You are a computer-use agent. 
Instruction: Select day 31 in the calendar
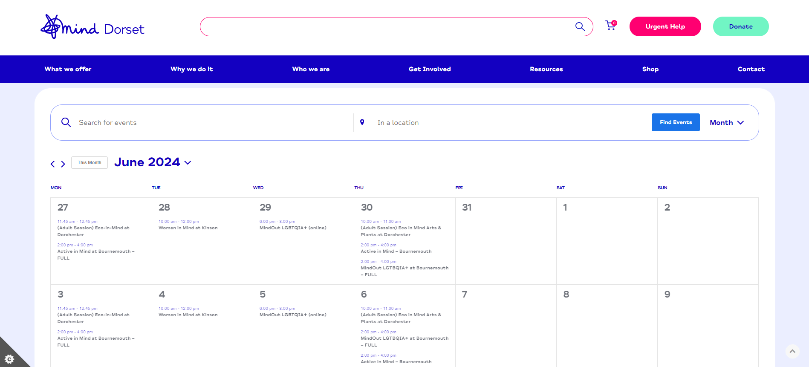[x=467, y=207]
